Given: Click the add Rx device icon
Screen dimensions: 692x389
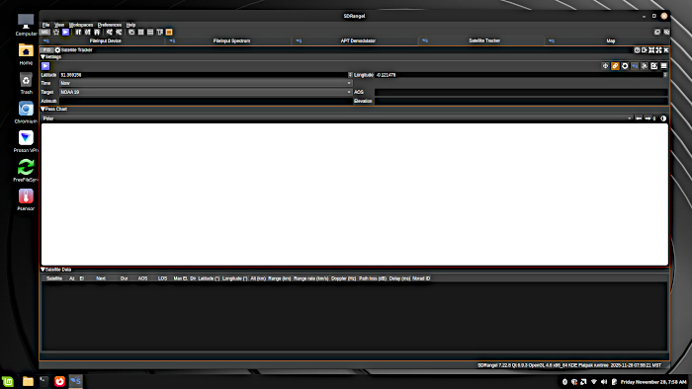Looking at the screenshot, I should coord(78,33).
